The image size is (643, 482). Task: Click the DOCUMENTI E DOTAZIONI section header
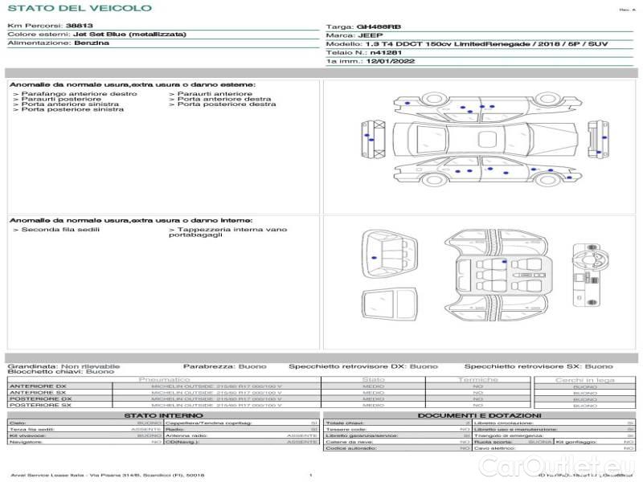click(479, 415)
